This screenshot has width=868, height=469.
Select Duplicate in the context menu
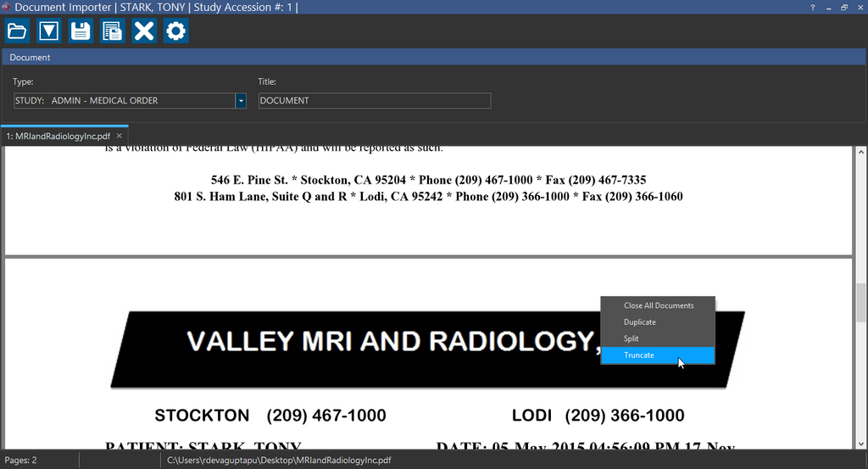pos(640,322)
